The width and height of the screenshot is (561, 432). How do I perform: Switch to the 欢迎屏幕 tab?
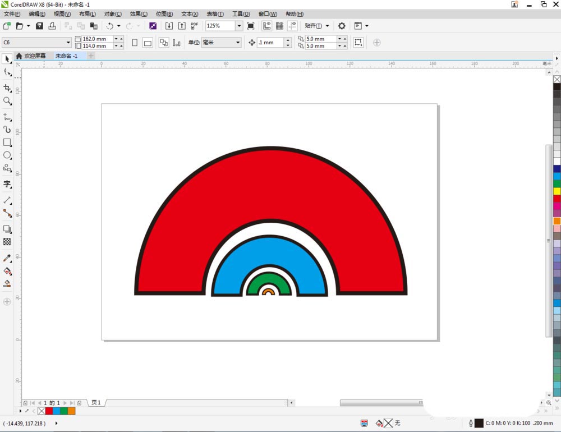[31, 56]
